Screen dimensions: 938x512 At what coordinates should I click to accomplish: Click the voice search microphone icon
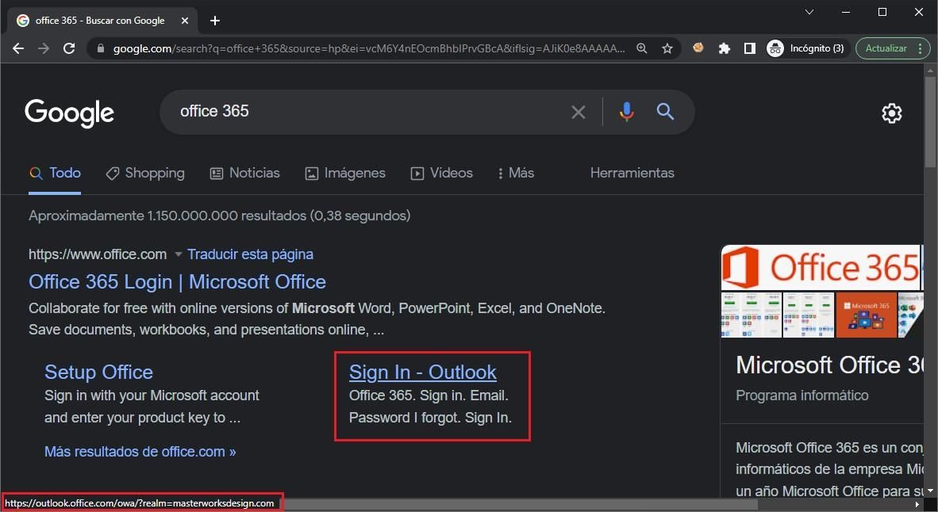(x=626, y=112)
